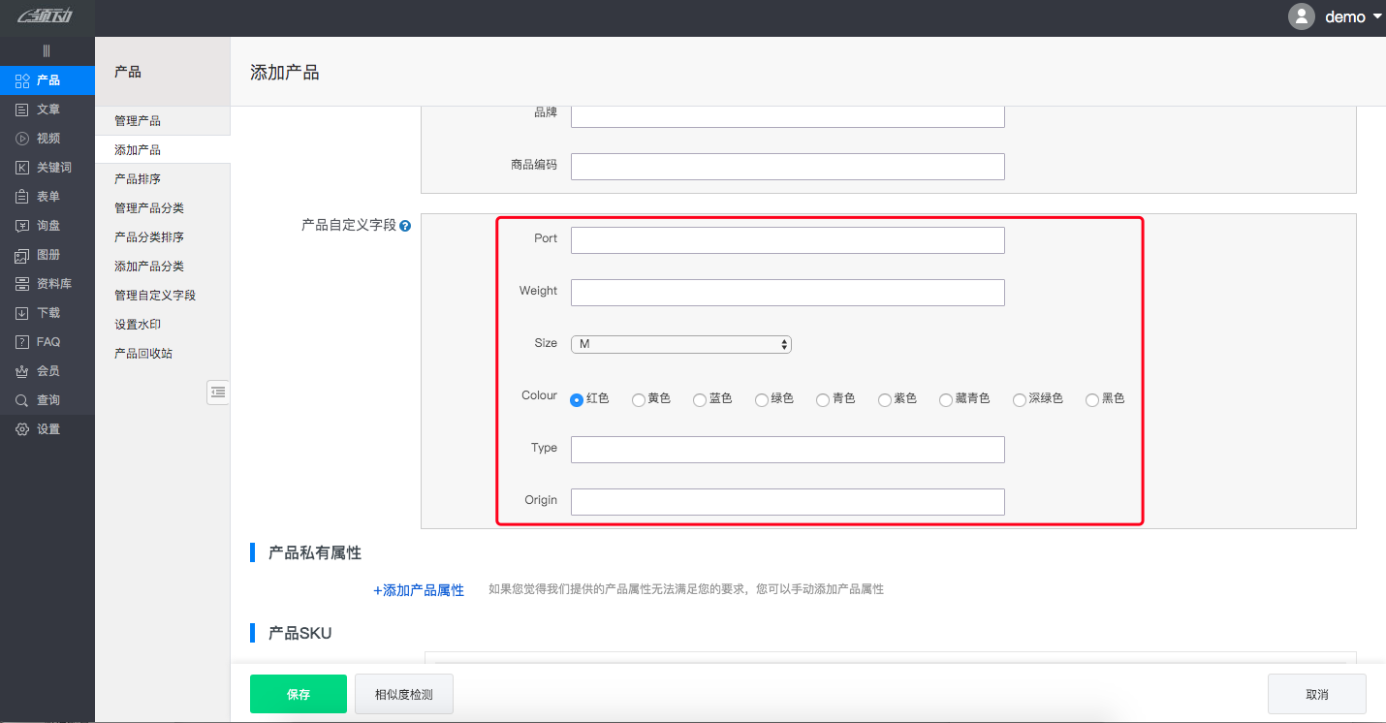Open the demo account dropdown
This screenshot has width=1386, height=723.
click(x=1347, y=16)
